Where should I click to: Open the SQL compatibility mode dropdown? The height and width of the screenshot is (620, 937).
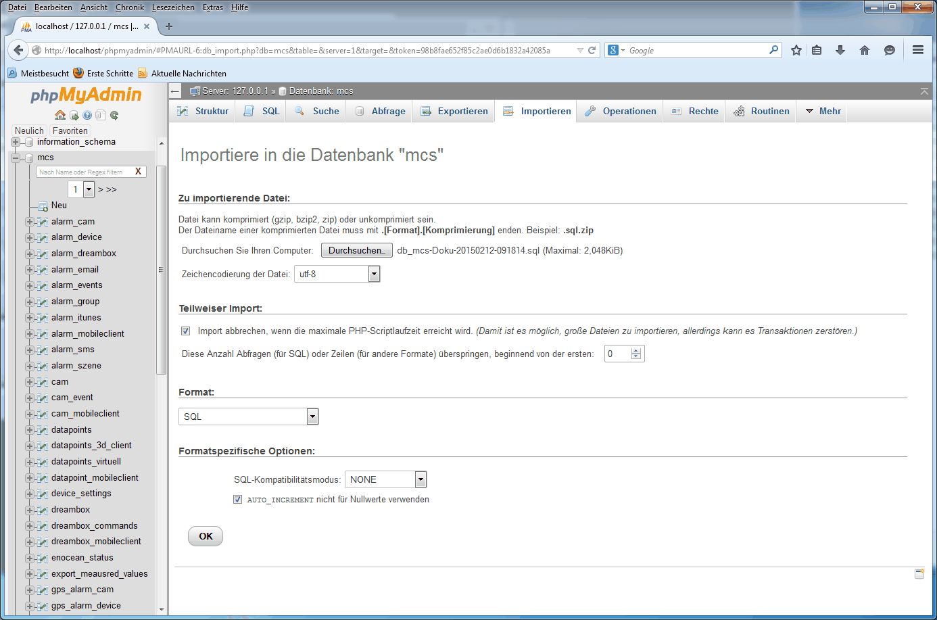click(421, 479)
